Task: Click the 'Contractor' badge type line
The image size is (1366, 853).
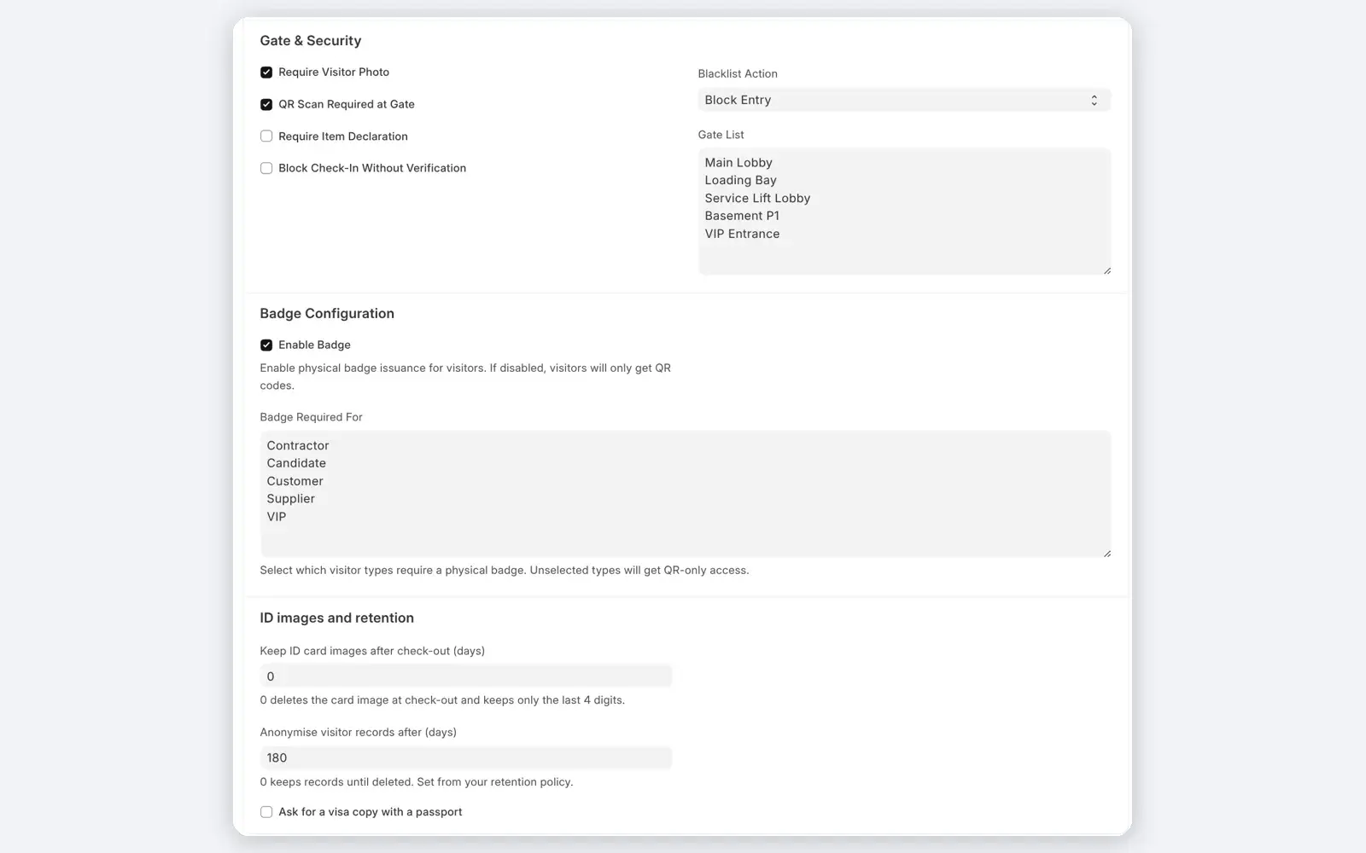Action: [298, 445]
